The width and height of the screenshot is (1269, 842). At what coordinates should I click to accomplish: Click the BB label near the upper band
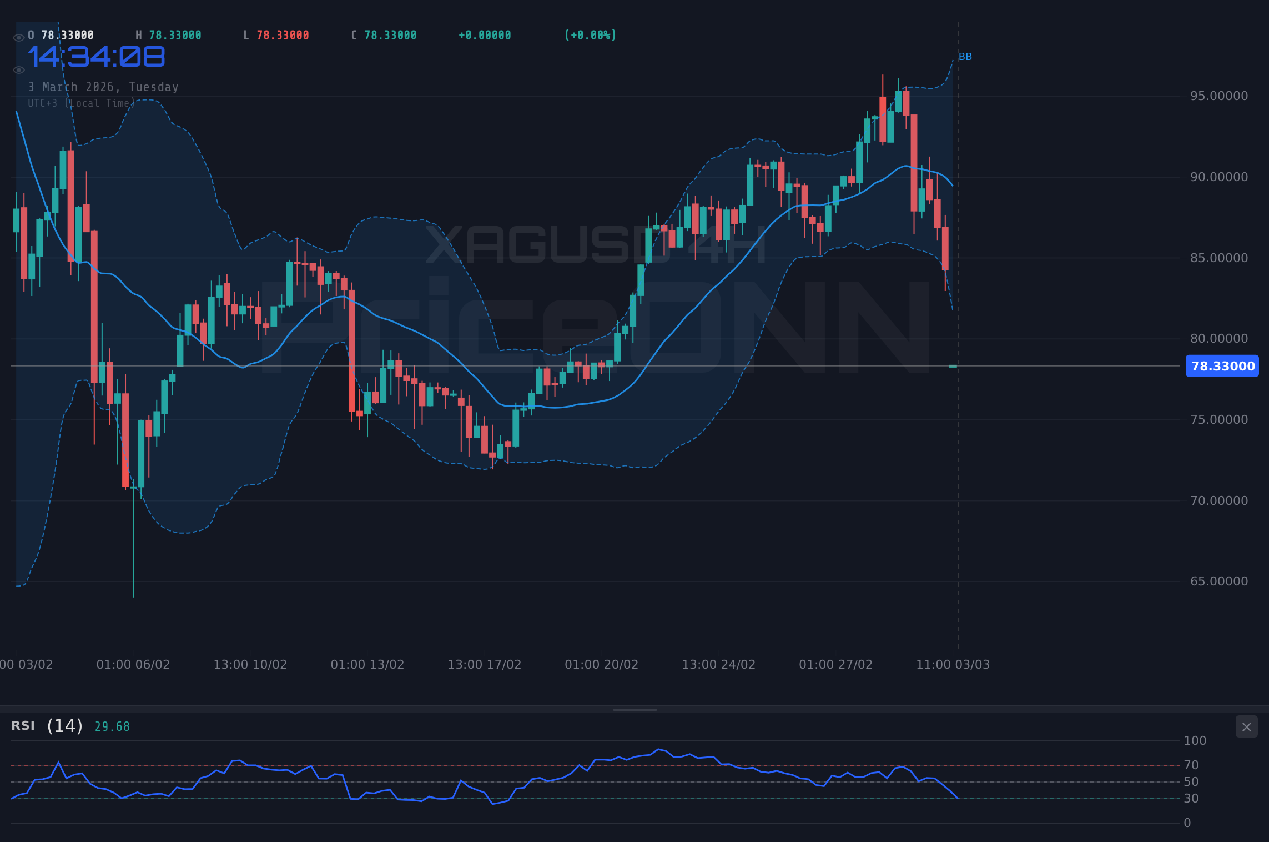(x=965, y=56)
